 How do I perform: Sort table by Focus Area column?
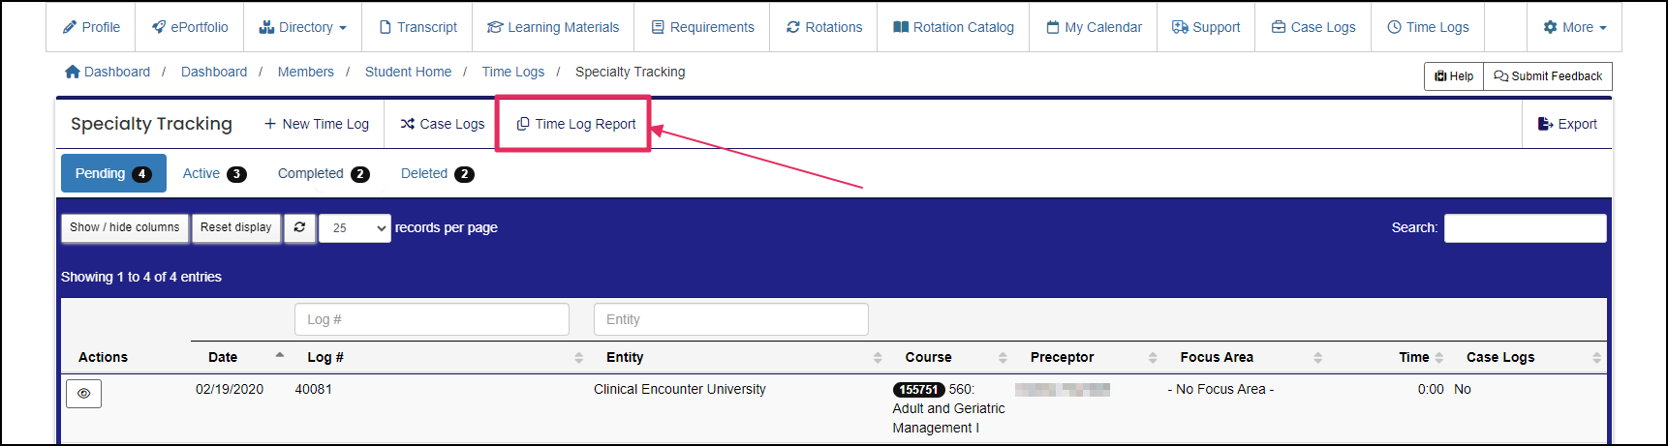(x=1246, y=357)
